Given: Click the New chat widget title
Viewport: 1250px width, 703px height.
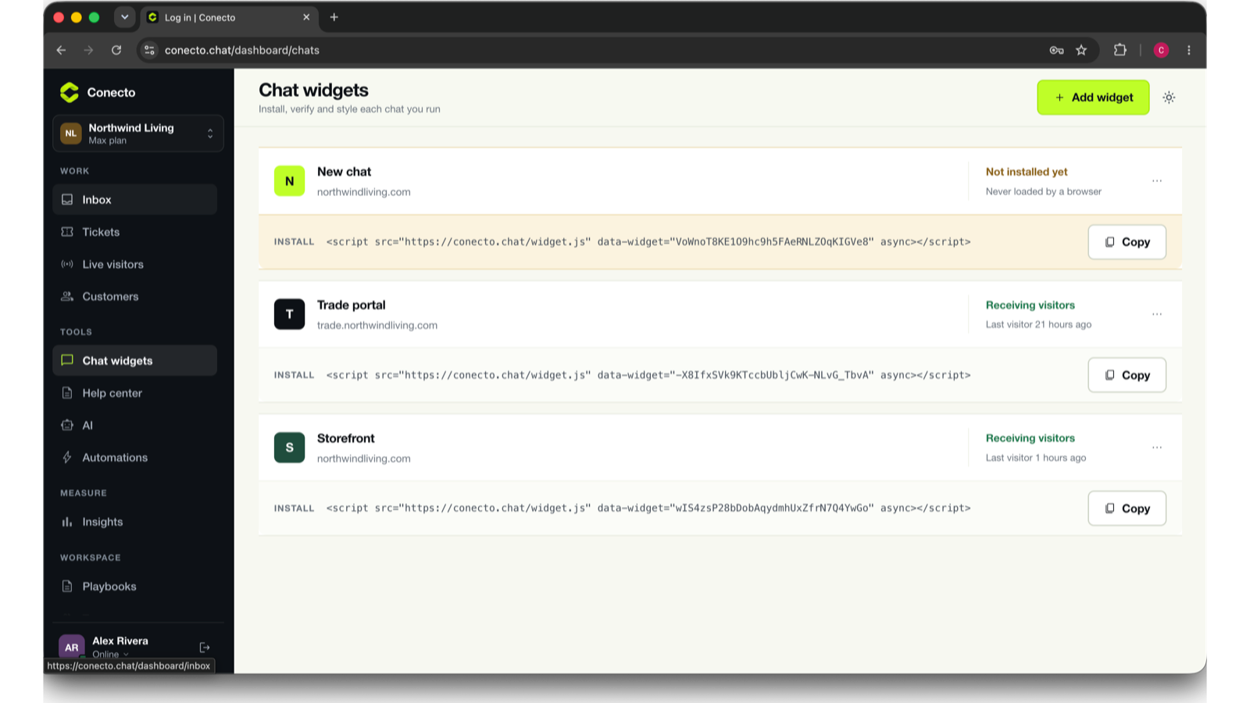Looking at the screenshot, I should [x=344, y=172].
